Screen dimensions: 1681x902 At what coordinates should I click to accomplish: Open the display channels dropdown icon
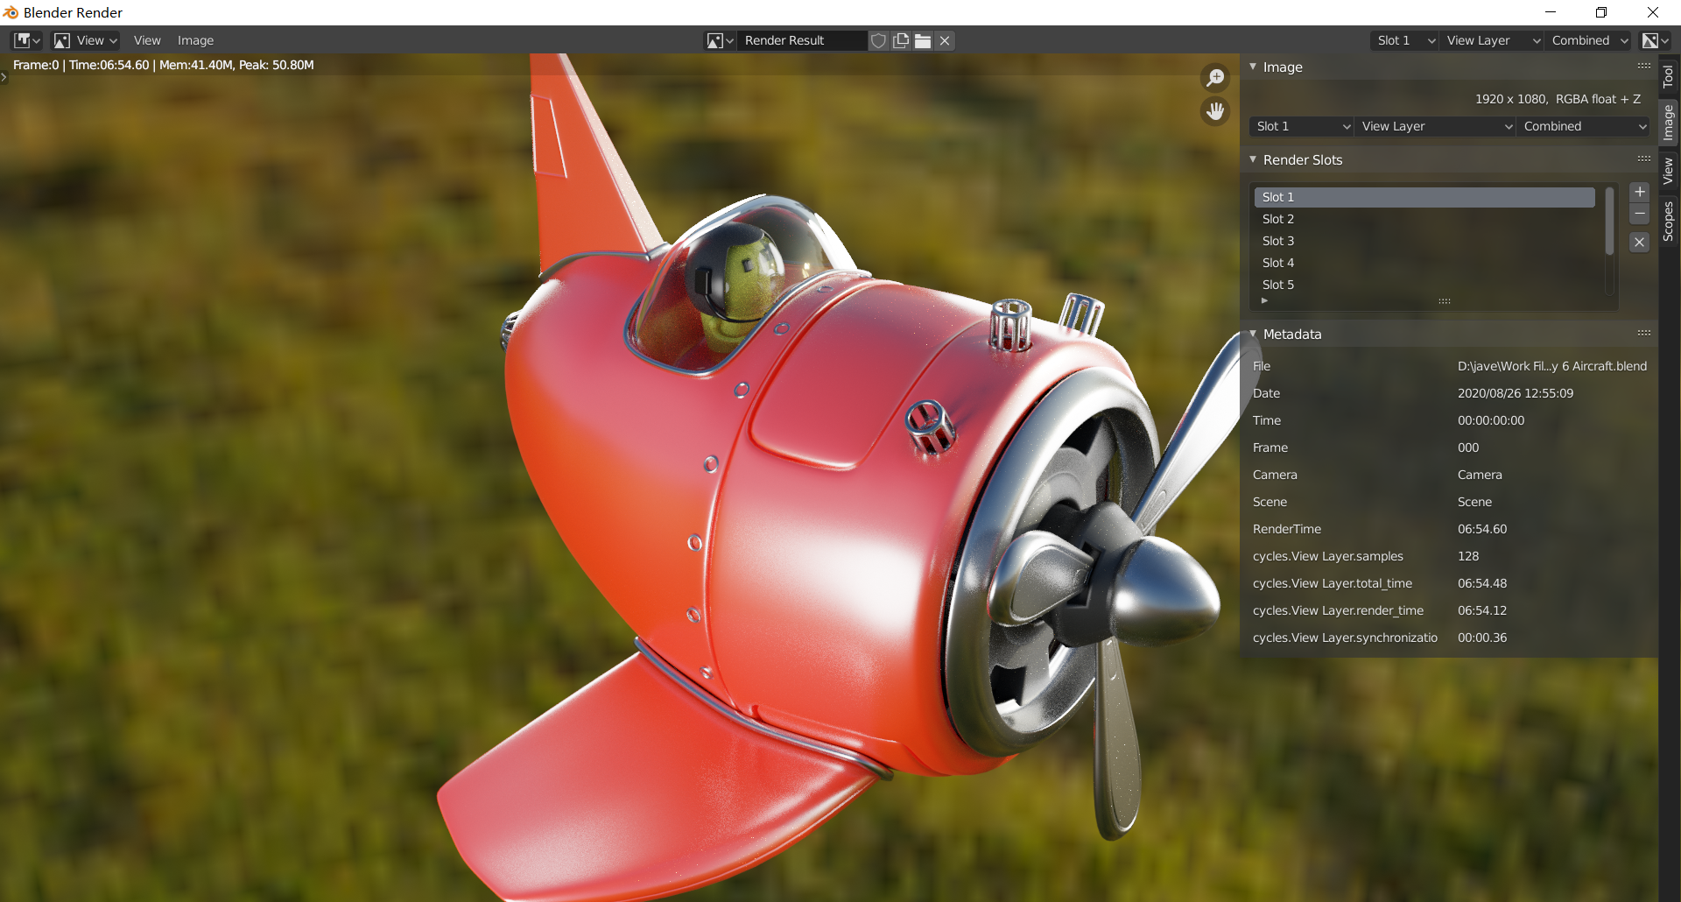tap(1656, 40)
